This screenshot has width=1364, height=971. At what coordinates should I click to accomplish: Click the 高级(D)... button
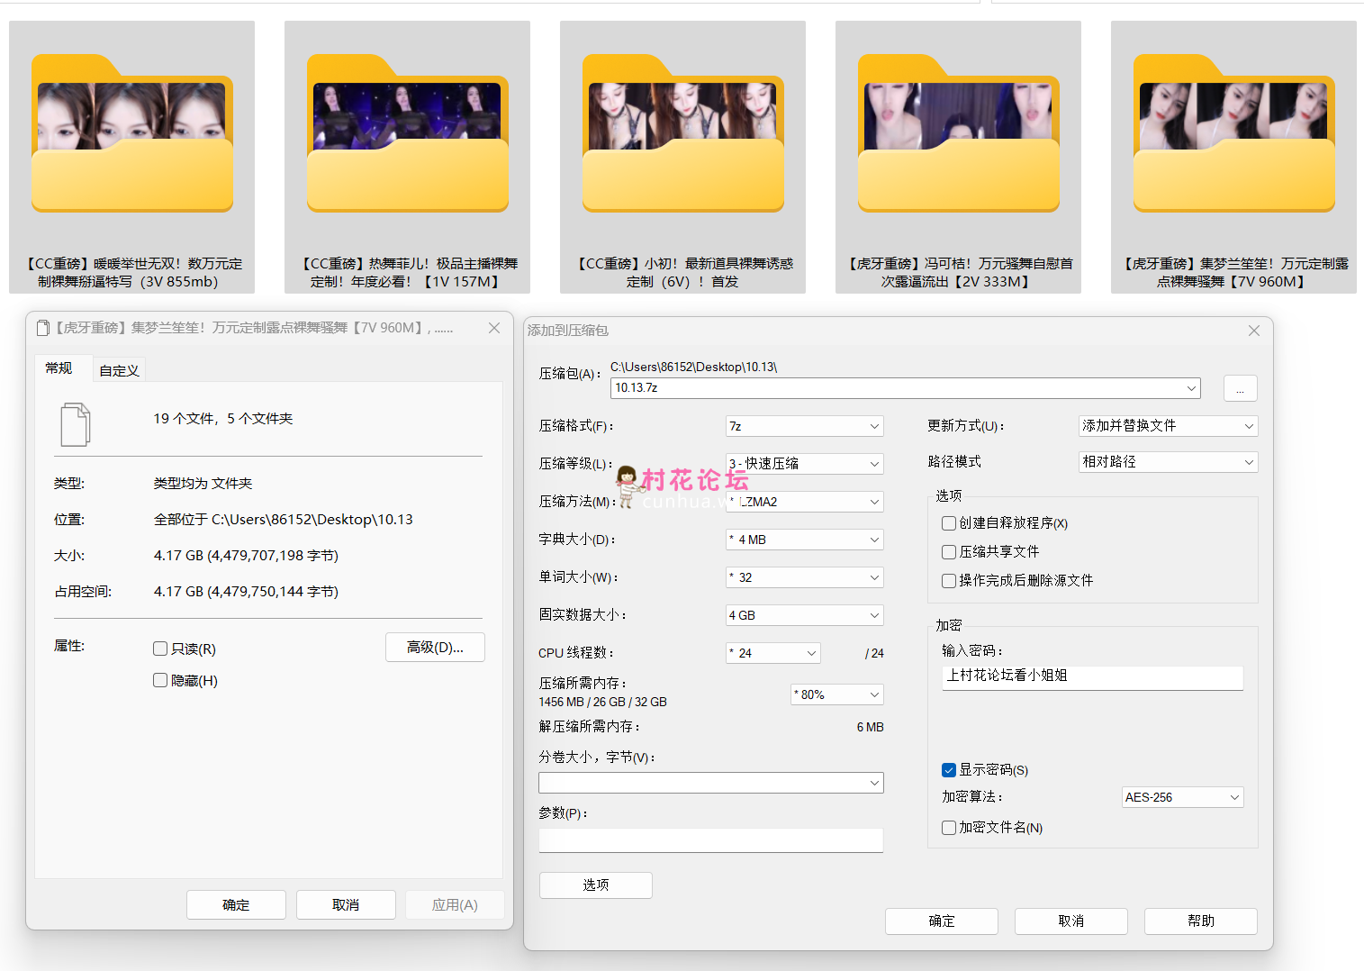(435, 648)
